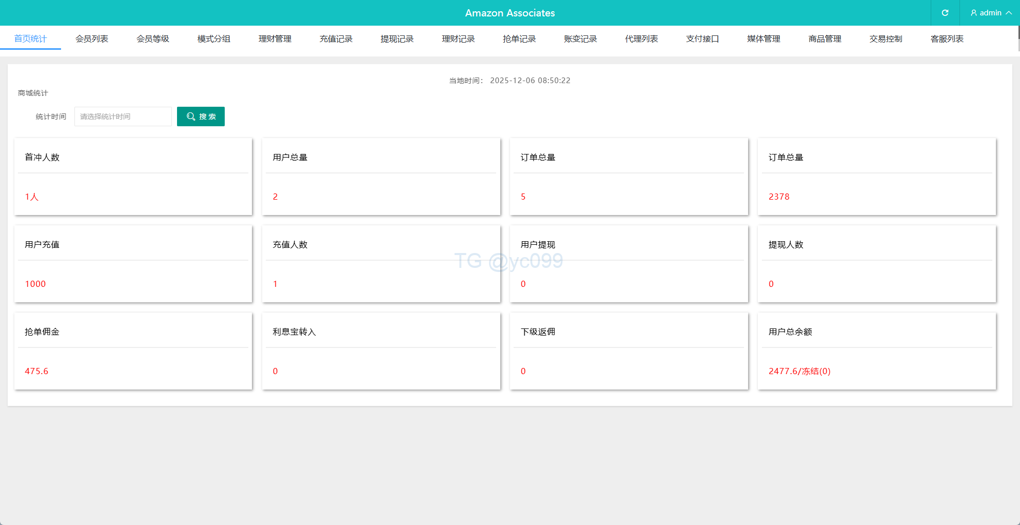Viewport: 1020px width, 525px height.
Task: Open the 支付接口 tab
Action: [x=702, y=39]
